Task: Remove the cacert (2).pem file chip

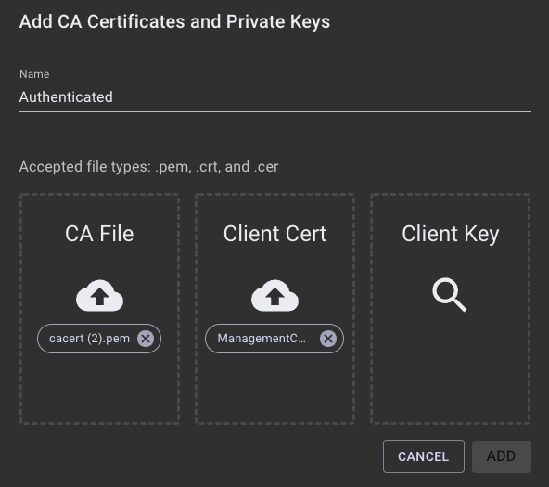Action: (x=146, y=339)
